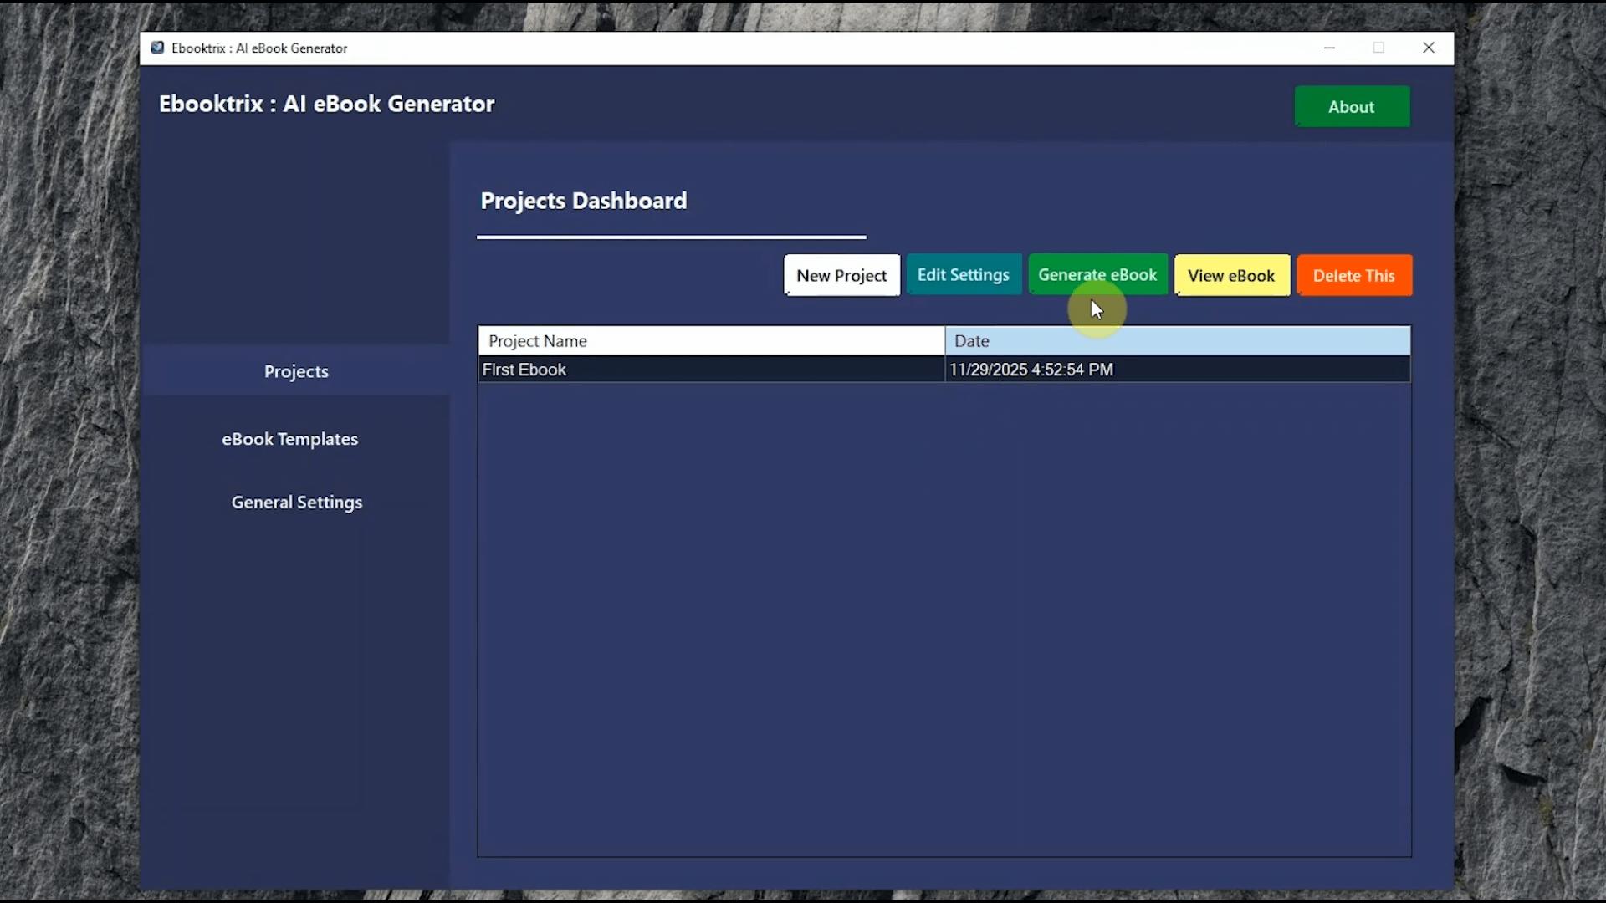Viewport: 1606px width, 903px height.
Task: Click the First Ebook creation date cell
Action: [x=1032, y=369]
